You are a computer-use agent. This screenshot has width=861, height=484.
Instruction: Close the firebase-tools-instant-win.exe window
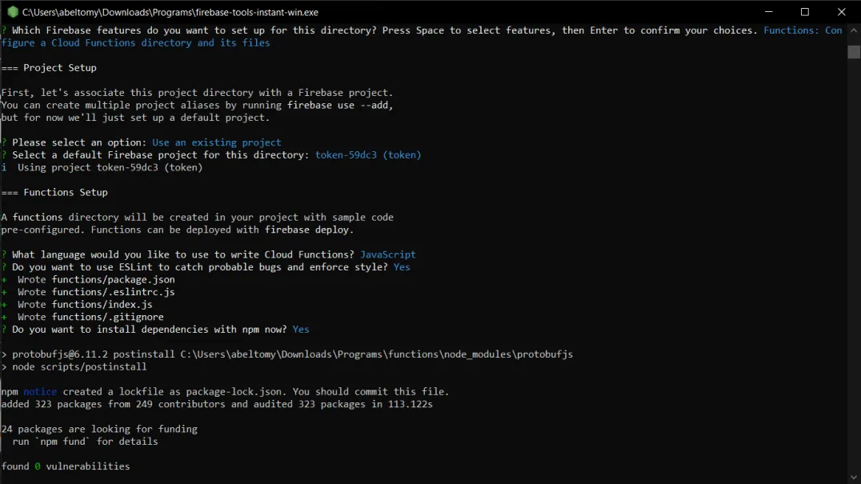pos(841,11)
